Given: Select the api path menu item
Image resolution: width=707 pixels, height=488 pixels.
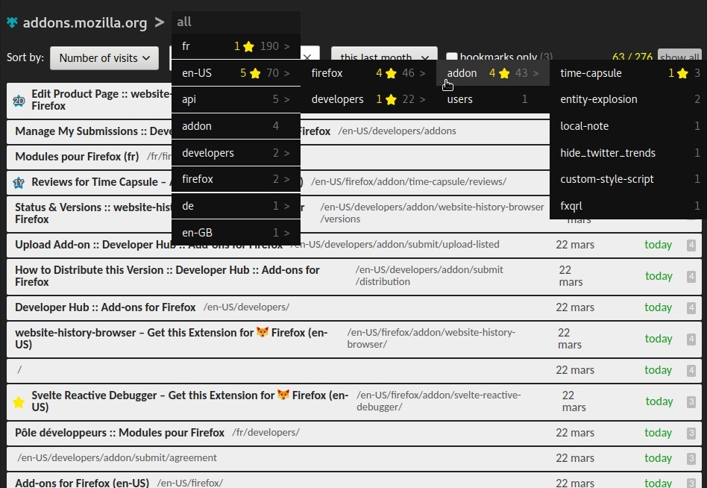Looking at the screenshot, I should (236, 99).
